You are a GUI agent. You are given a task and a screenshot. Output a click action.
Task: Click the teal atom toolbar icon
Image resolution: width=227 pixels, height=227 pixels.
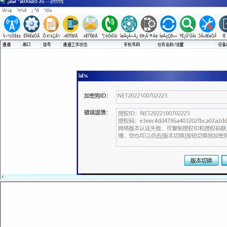pyautogui.click(x=129, y=24)
